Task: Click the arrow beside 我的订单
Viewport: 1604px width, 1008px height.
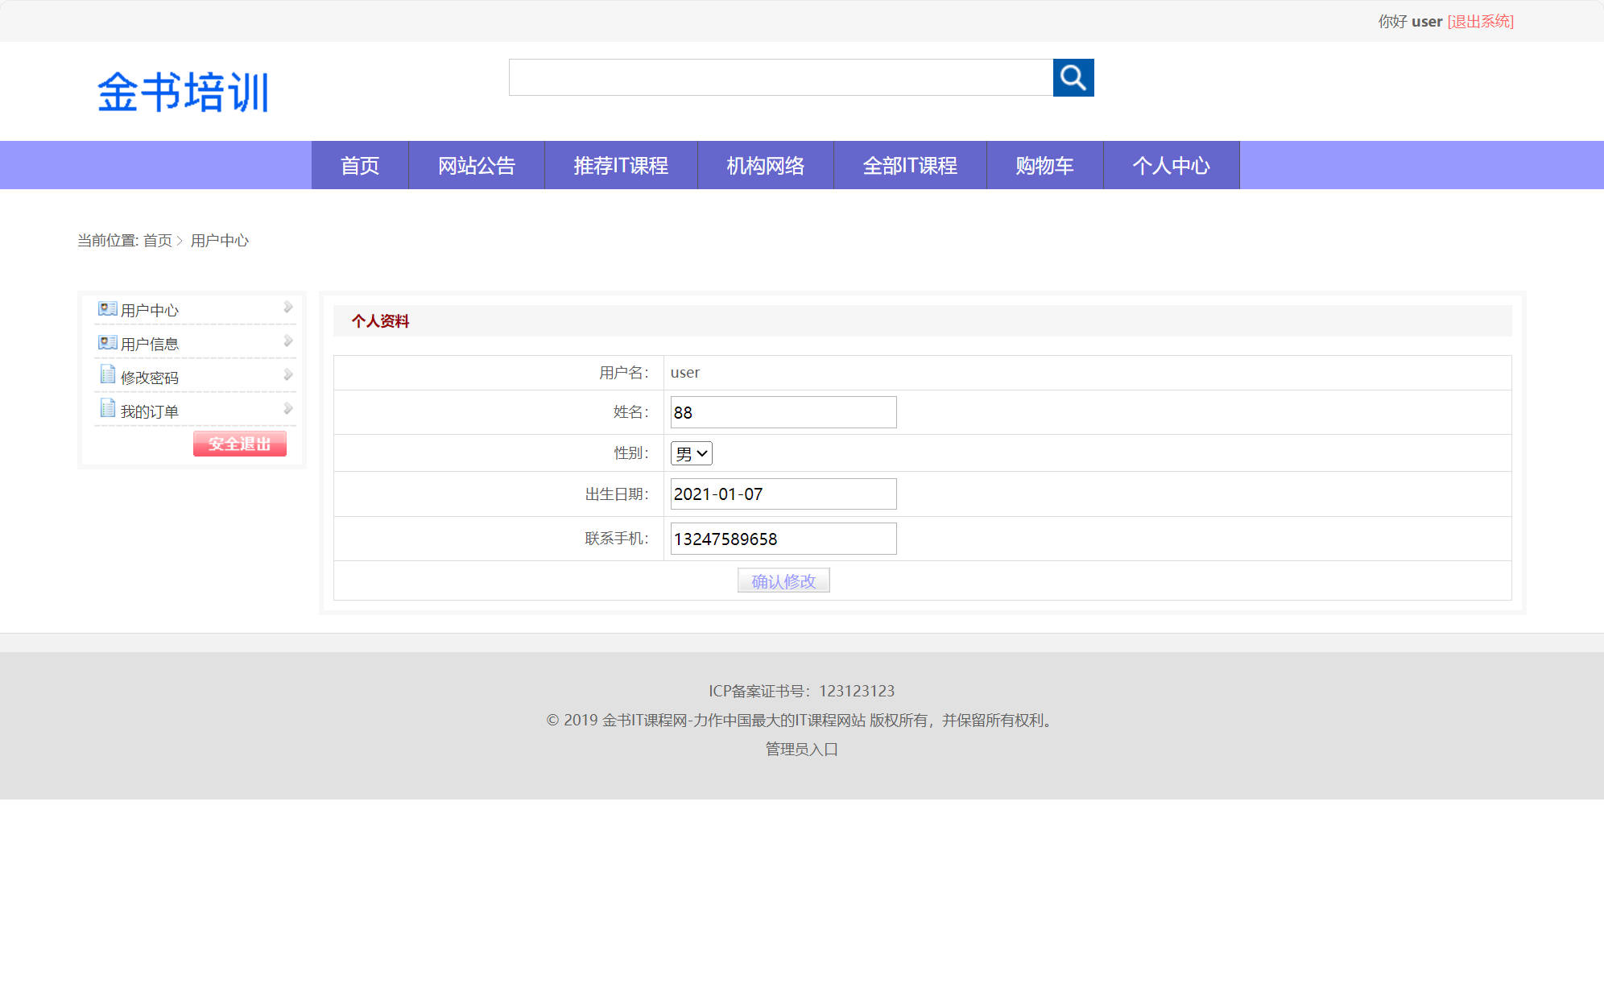Action: [x=287, y=407]
